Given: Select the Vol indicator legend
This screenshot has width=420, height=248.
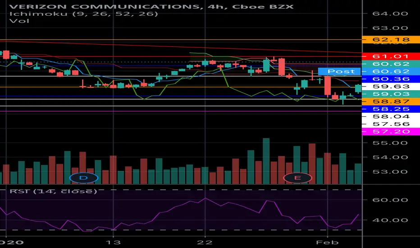Looking at the screenshot, I should [x=19, y=21].
